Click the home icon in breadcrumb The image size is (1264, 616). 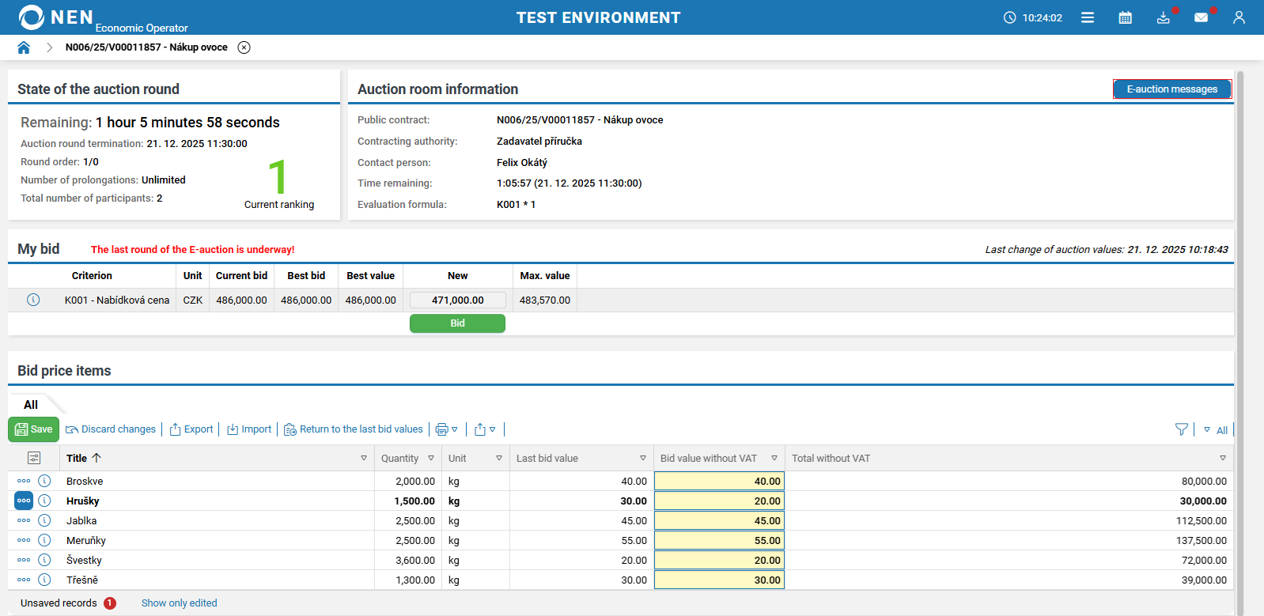coord(24,47)
